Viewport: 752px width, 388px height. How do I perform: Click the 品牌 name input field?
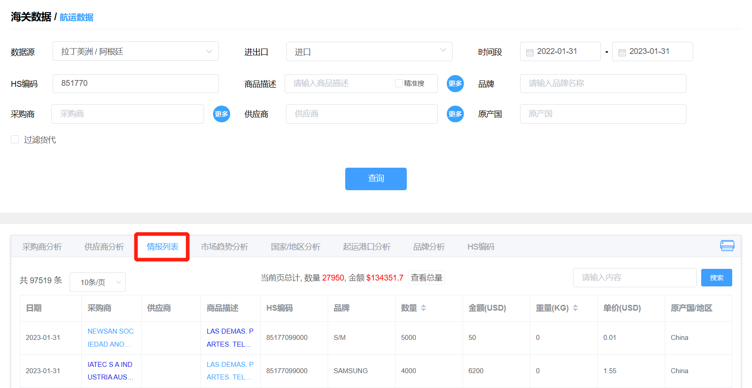tap(603, 84)
